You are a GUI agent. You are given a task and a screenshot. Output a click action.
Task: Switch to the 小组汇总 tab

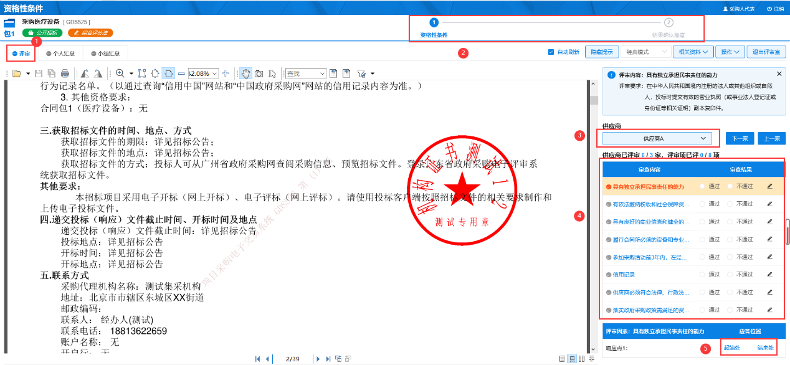pos(105,54)
